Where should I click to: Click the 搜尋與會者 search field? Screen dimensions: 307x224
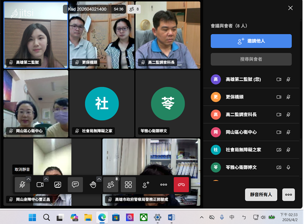click(251, 59)
